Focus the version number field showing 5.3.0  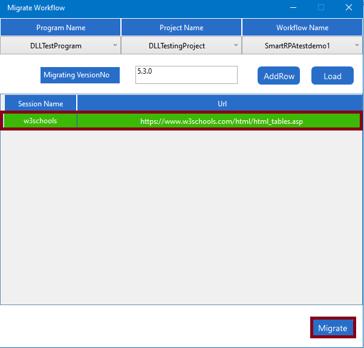click(186, 75)
